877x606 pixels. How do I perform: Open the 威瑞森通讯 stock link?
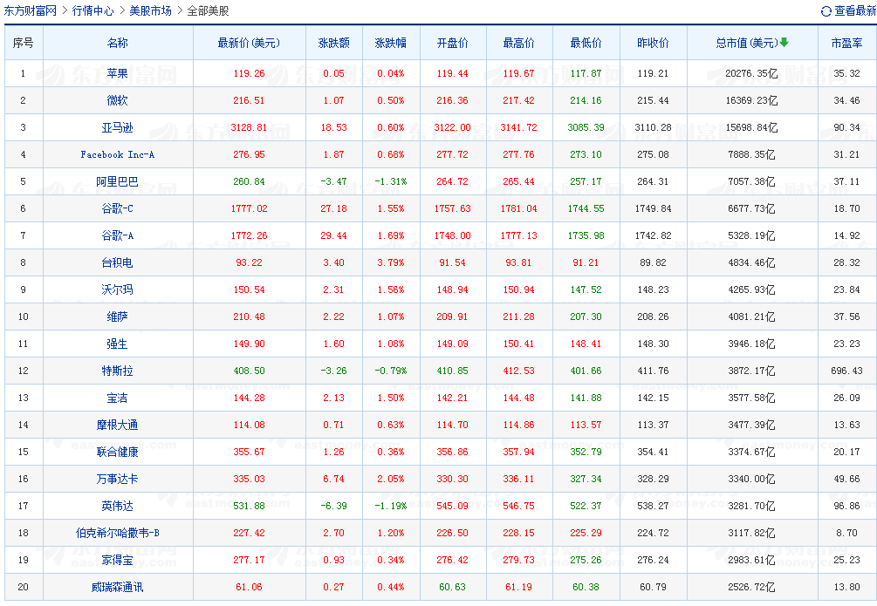point(118,587)
